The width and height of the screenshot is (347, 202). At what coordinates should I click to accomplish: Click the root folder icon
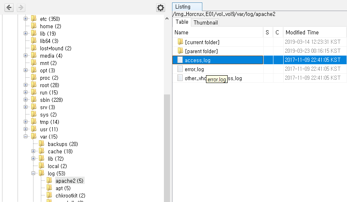point(34,85)
